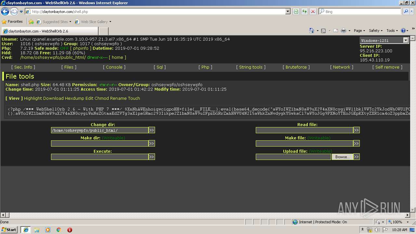Image resolution: width=416 pixels, height=234 pixels.
Task: Click the Rename file action
Action: coord(118,98)
